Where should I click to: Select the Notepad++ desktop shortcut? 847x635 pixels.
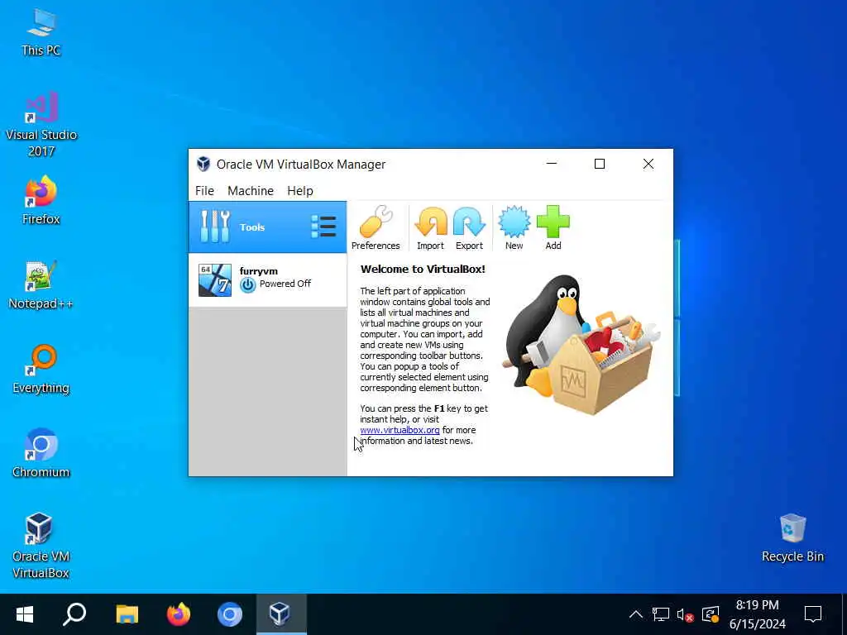click(x=41, y=285)
